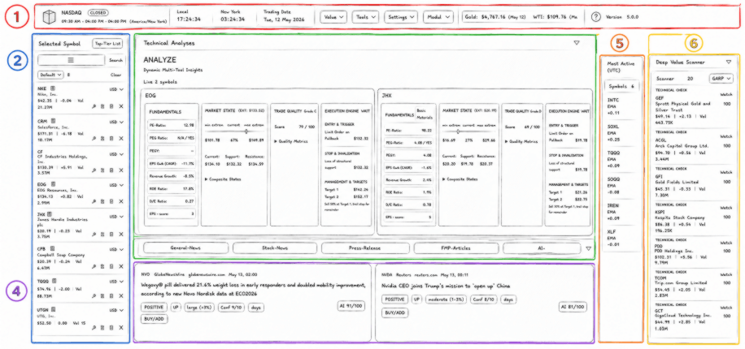Expand Quality Metrics in the JHX card
Viewport: 745px width, 349px height.
521,141
